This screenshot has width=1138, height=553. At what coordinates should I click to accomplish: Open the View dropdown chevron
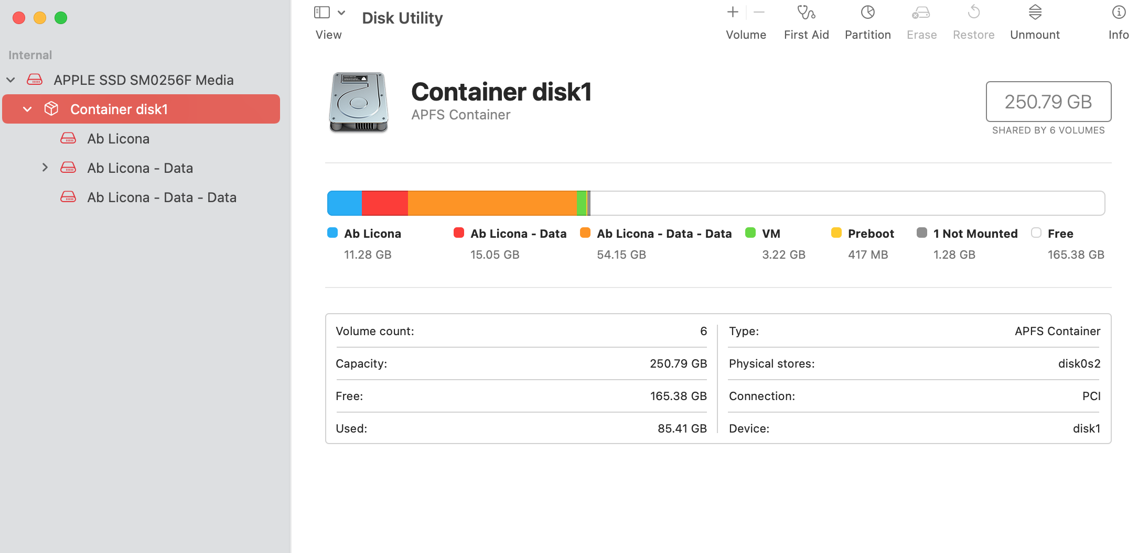click(341, 13)
